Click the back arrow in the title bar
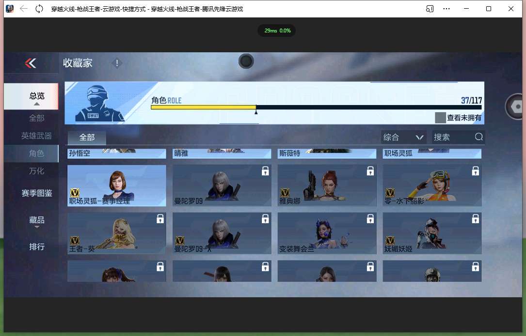The image size is (526, 336). tap(23, 9)
